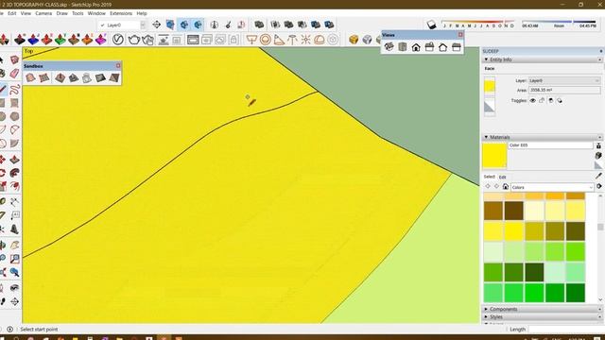This screenshot has height=340, width=605.
Task: Expand the Styles panel
Action: coord(486,317)
